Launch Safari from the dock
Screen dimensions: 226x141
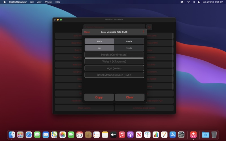pos(29,135)
